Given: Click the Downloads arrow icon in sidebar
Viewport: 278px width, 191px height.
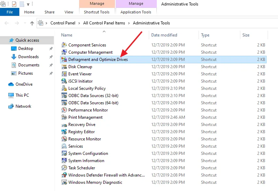Looking at the screenshot, I should click(14, 57).
